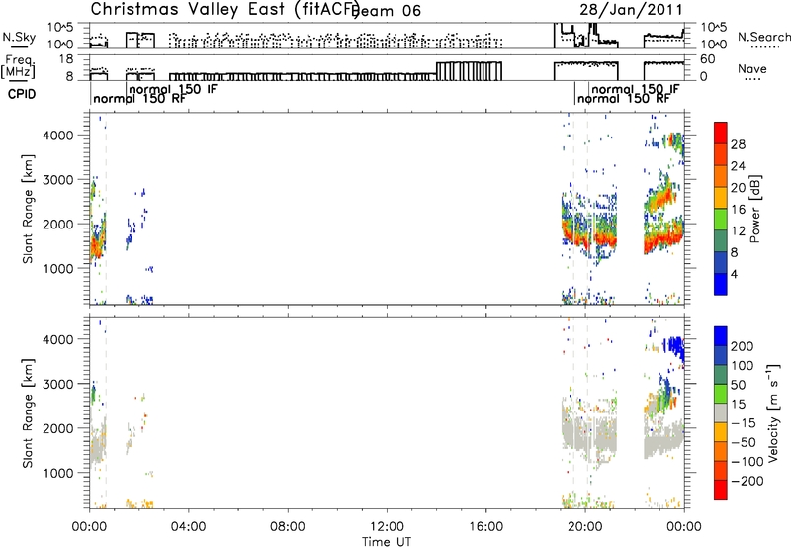Click the frequency axis value '18'

pos(66,59)
